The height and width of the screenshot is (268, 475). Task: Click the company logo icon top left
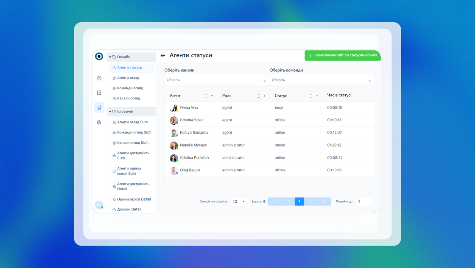[99, 55]
